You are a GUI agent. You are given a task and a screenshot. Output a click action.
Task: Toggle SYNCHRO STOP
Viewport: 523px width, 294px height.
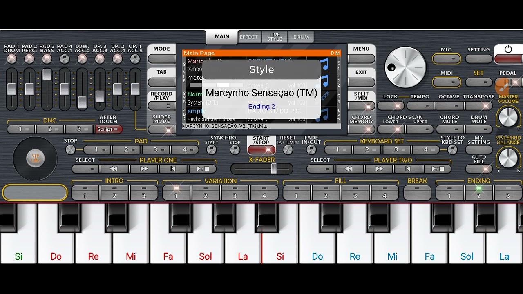pos(235,150)
